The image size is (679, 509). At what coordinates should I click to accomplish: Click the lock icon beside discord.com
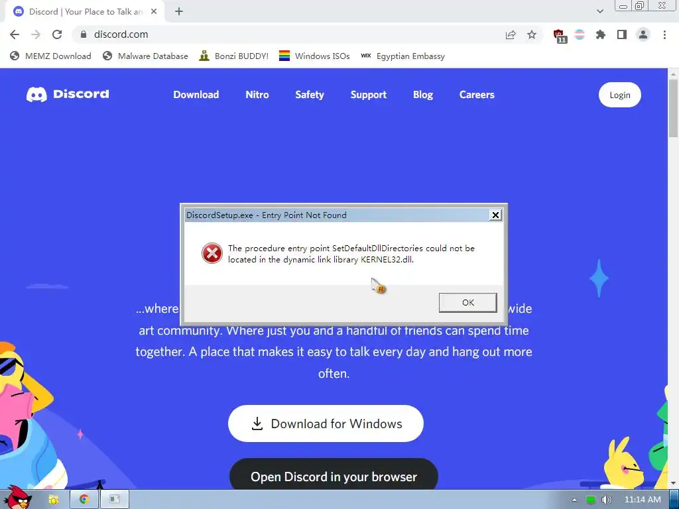(84, 34)
